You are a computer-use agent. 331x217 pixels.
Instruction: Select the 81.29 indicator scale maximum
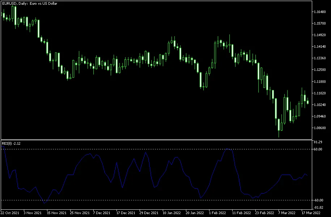(x=319, y=142)
